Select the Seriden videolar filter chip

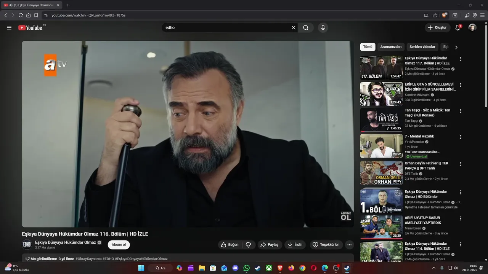click(x=422, y=47)
